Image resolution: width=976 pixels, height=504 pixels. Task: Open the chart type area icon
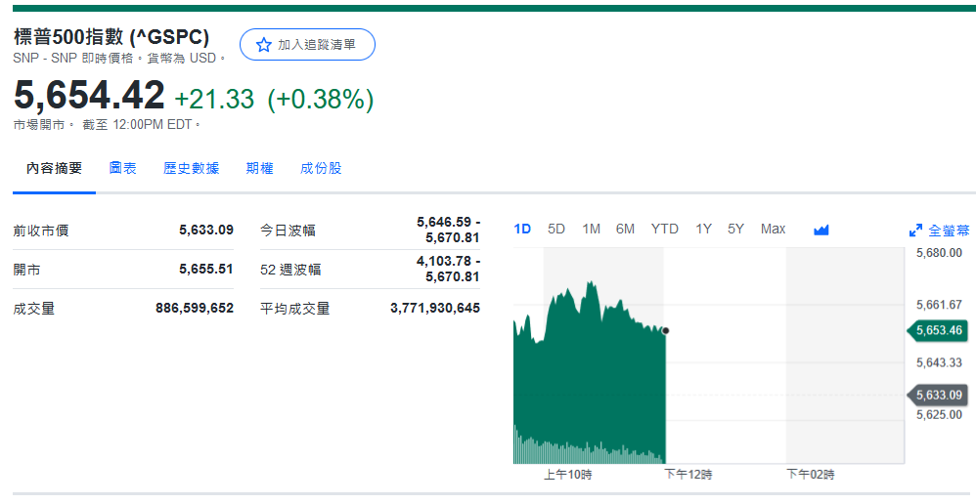pyautogui.click(x=821, y=230)
